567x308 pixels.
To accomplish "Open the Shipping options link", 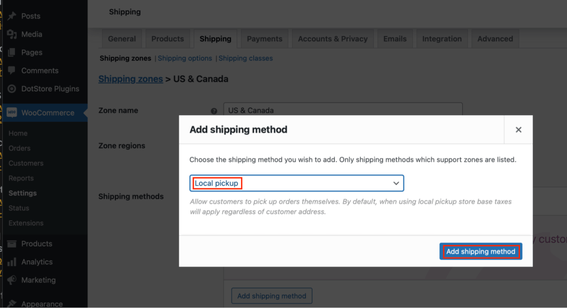I will coord(185,58).
